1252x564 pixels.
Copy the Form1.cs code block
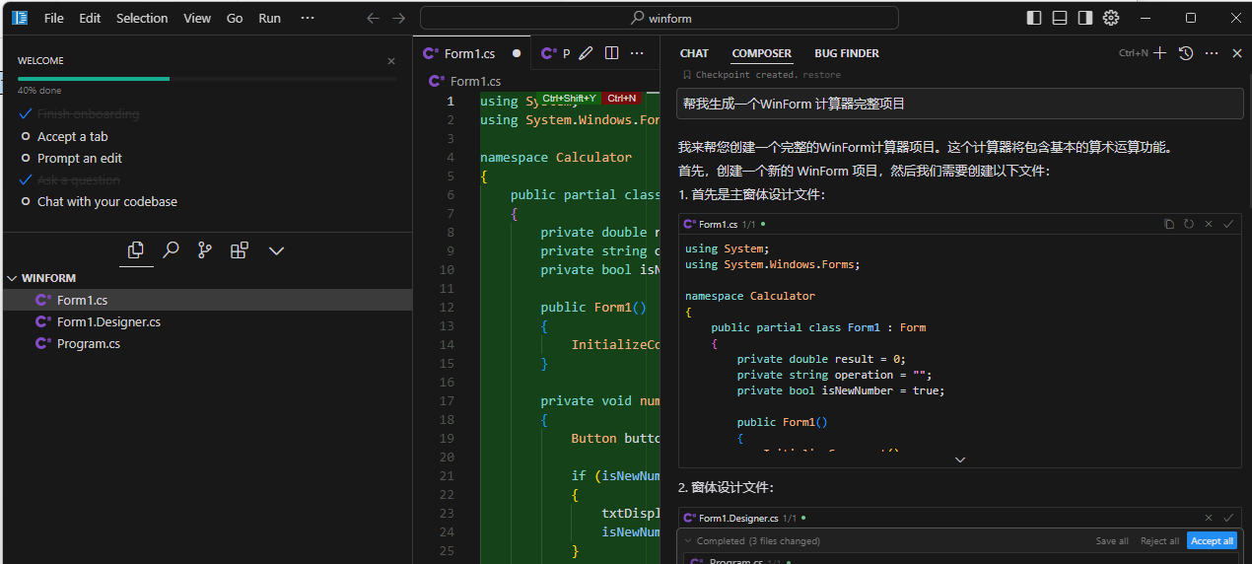point(1169,225)
